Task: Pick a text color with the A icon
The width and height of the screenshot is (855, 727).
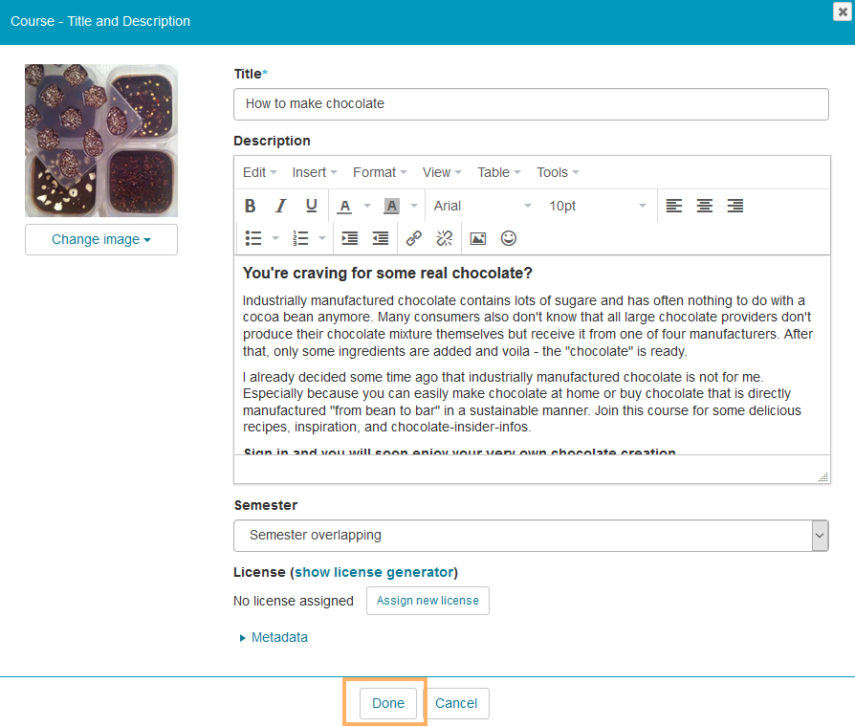Action: tap(343, 206)
